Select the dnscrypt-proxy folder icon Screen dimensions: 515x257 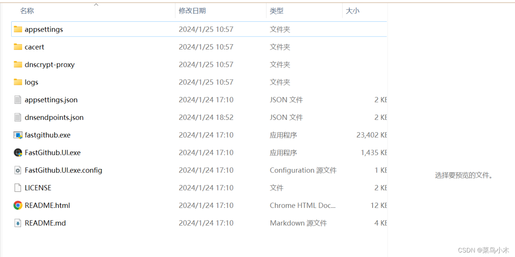tap(18, 64)
